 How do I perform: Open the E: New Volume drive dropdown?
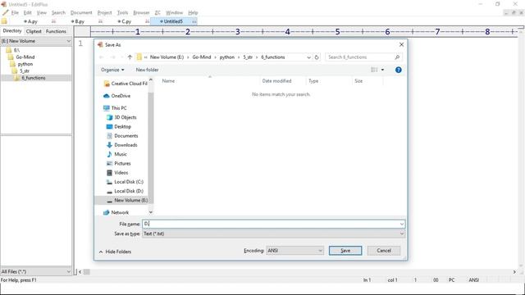(69, 41)
